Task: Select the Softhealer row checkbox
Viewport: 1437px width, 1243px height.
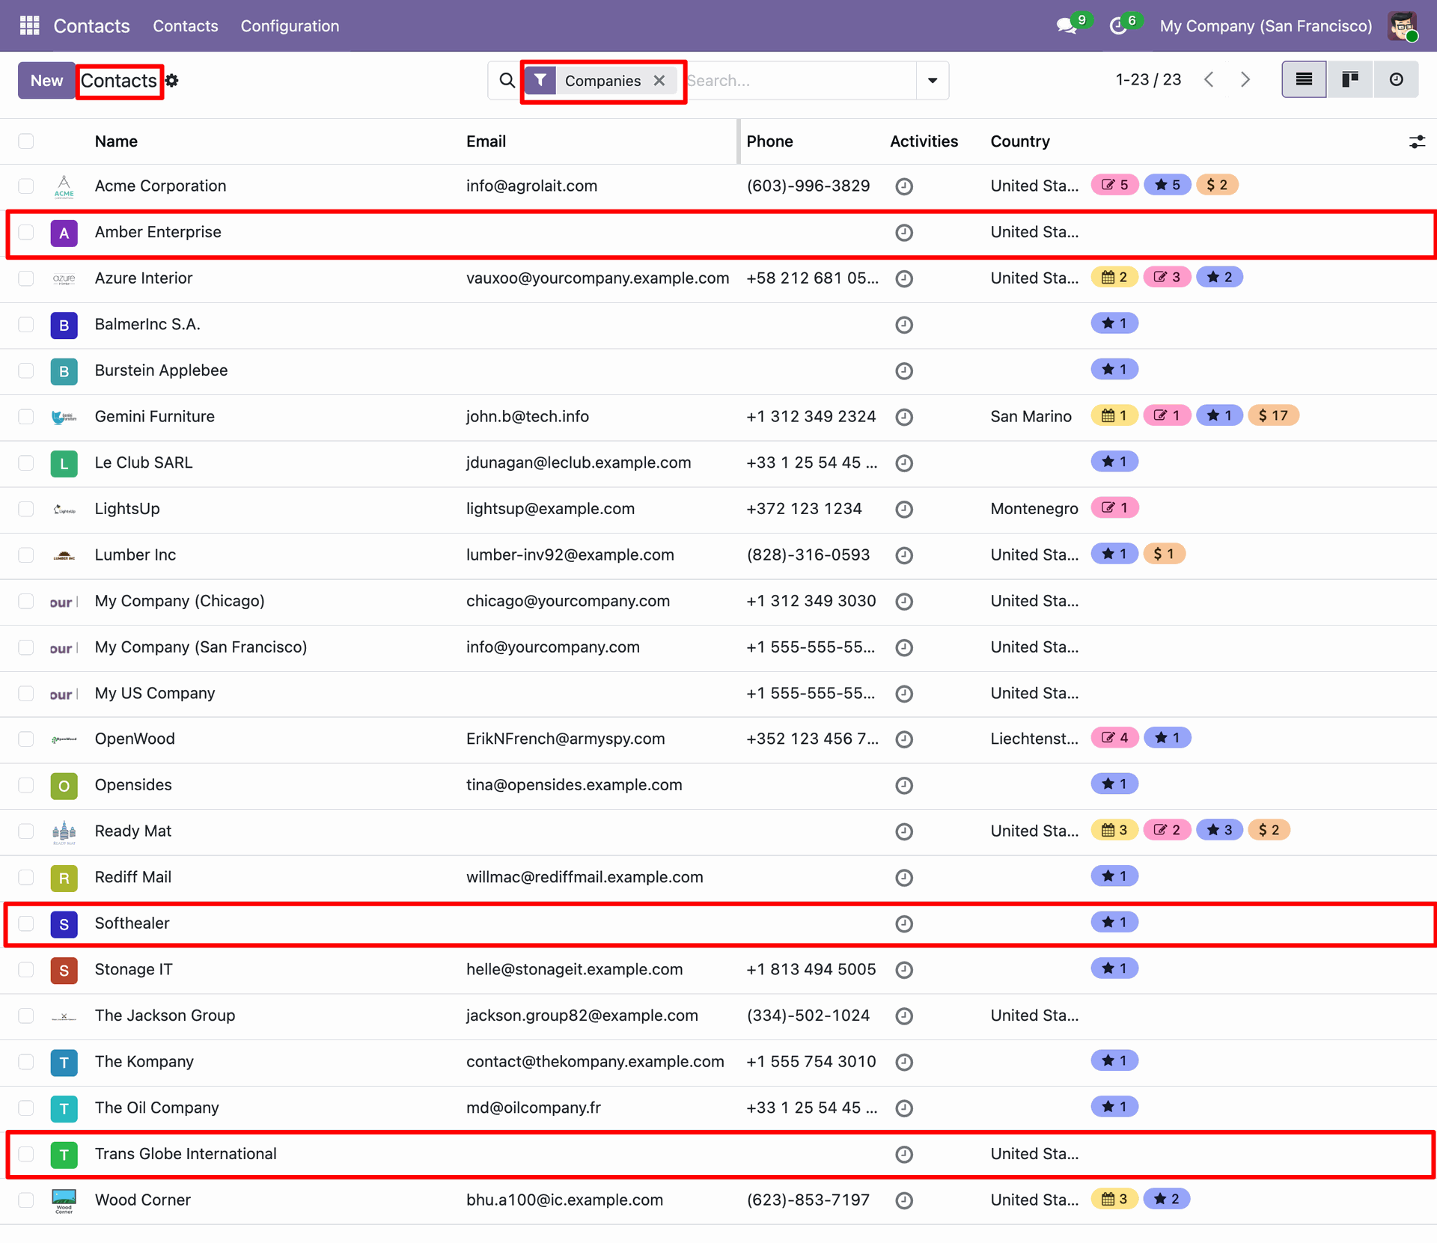Action: (26, 924)
